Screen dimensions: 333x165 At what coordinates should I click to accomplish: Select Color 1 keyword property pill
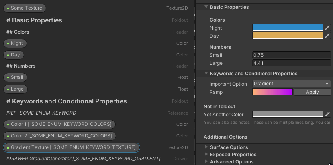pos(59,124)
